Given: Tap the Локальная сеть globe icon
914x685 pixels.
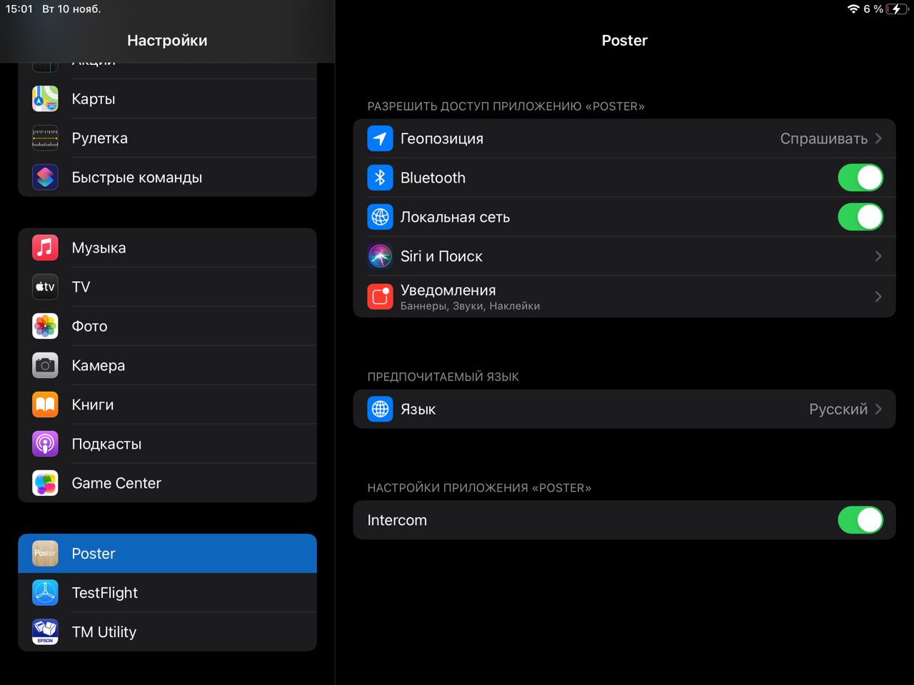Looking at the screenshot, I should tap(380, 217).
